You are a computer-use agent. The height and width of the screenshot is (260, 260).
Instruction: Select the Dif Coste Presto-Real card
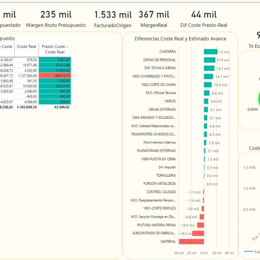coord(204,19)
